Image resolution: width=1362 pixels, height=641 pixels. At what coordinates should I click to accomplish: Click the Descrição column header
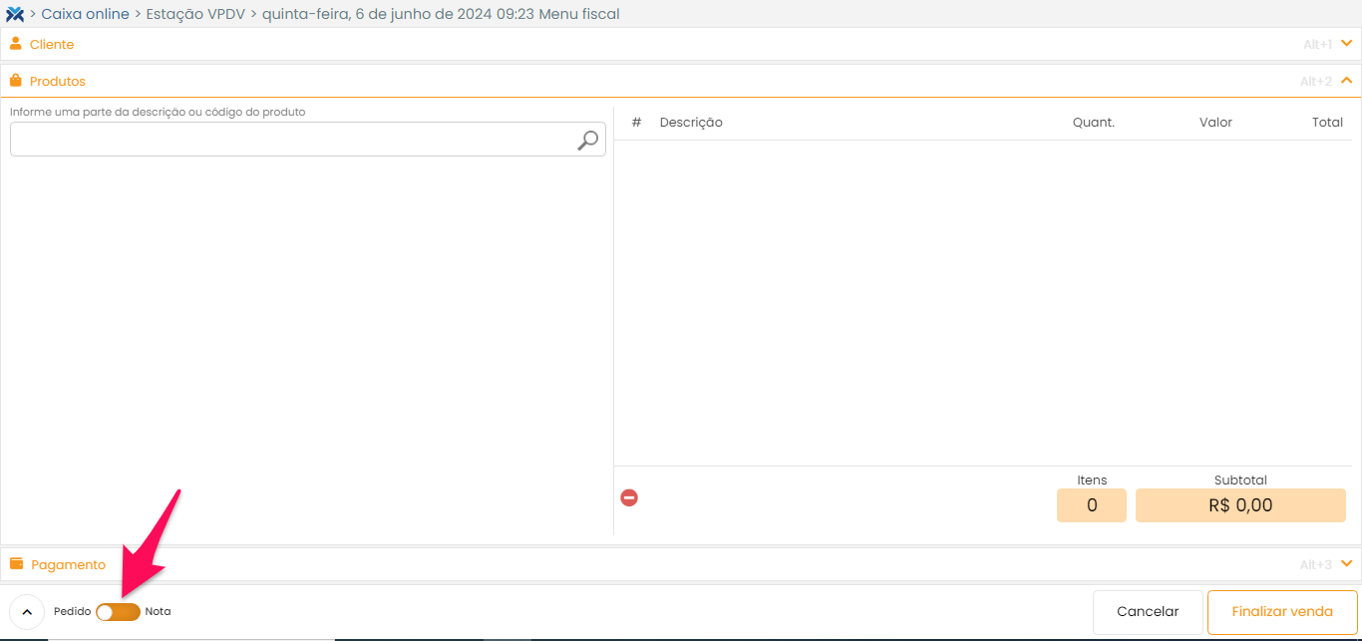(691, 123)
